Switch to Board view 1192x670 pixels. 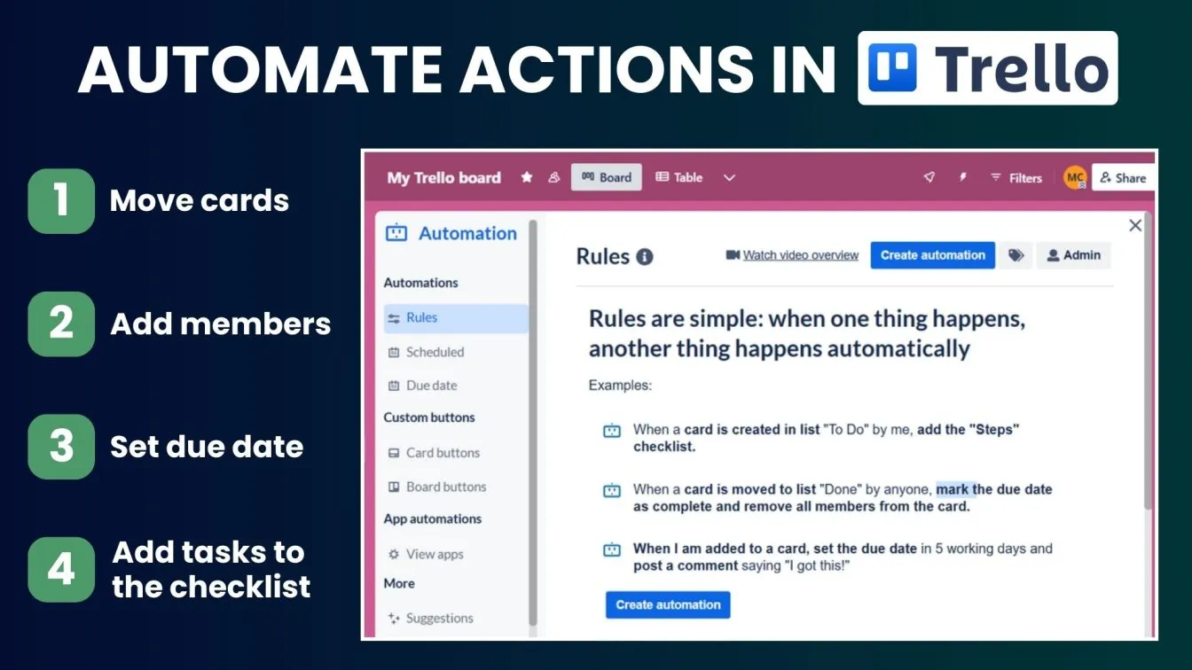607,177
